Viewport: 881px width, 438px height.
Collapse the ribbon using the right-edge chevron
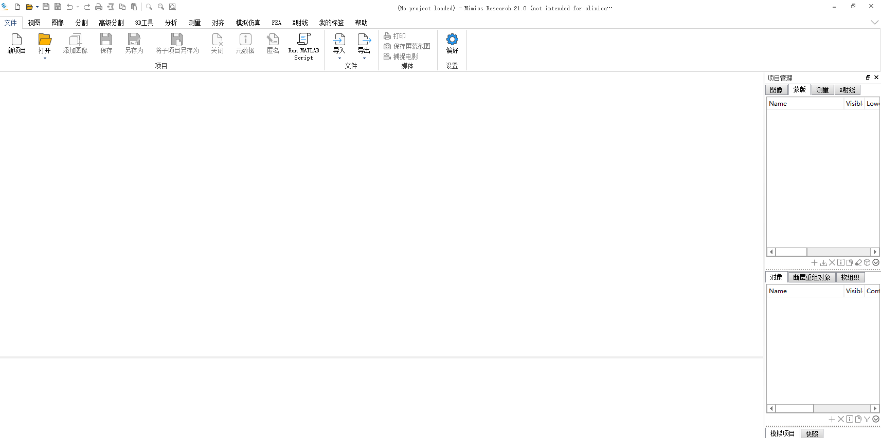coord(874,23)
